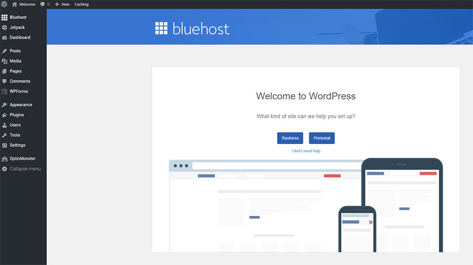473x265 pixels.
Task: Open the New content menu
Action: (62, 4)
